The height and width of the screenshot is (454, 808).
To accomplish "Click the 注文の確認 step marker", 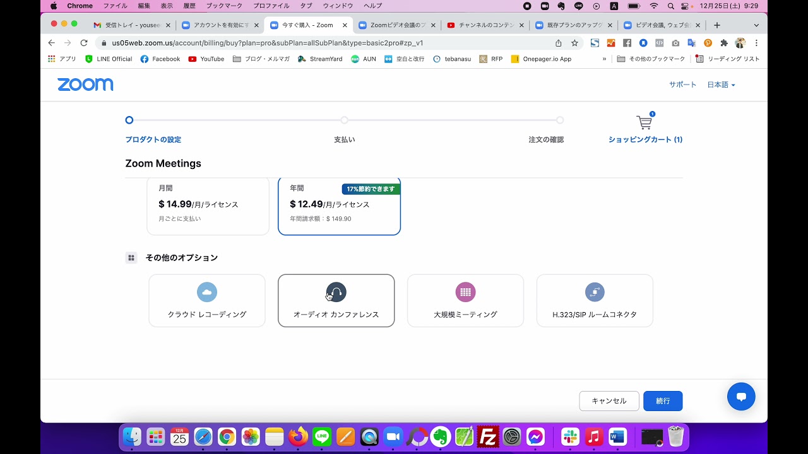I will coord(560,120).
